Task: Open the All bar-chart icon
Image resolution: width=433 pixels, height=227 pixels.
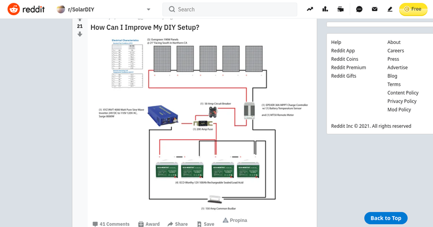Action: coord(325,9)
